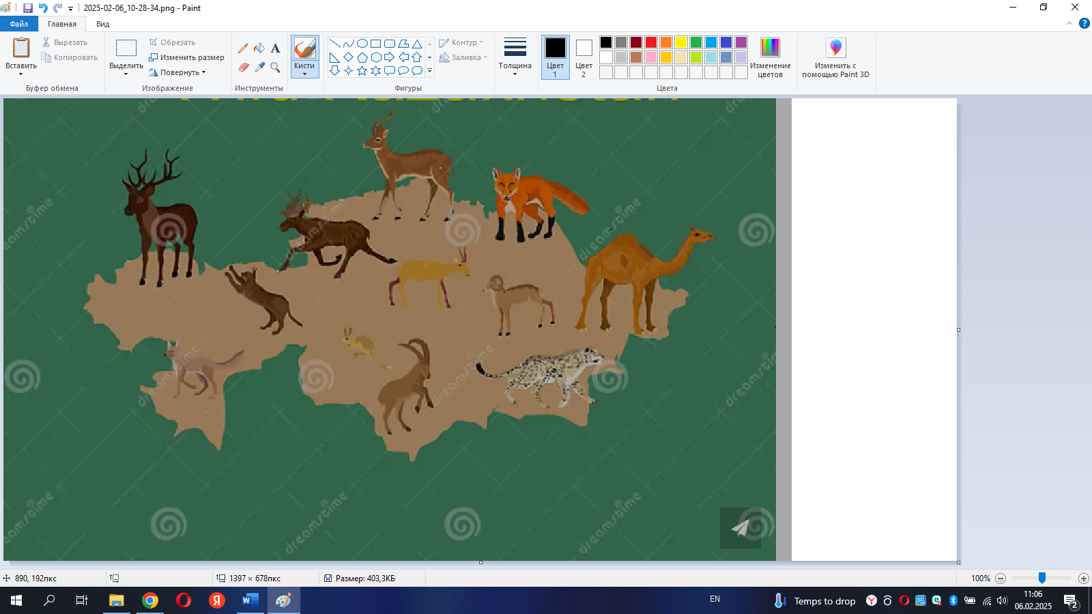Collapse the ribbon with the chevron
The height and width of the screenshot is (614, 1092).
pos(1069,23)
